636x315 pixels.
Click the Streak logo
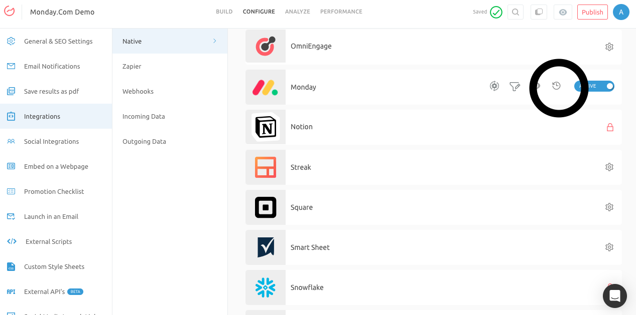[266, 167]
